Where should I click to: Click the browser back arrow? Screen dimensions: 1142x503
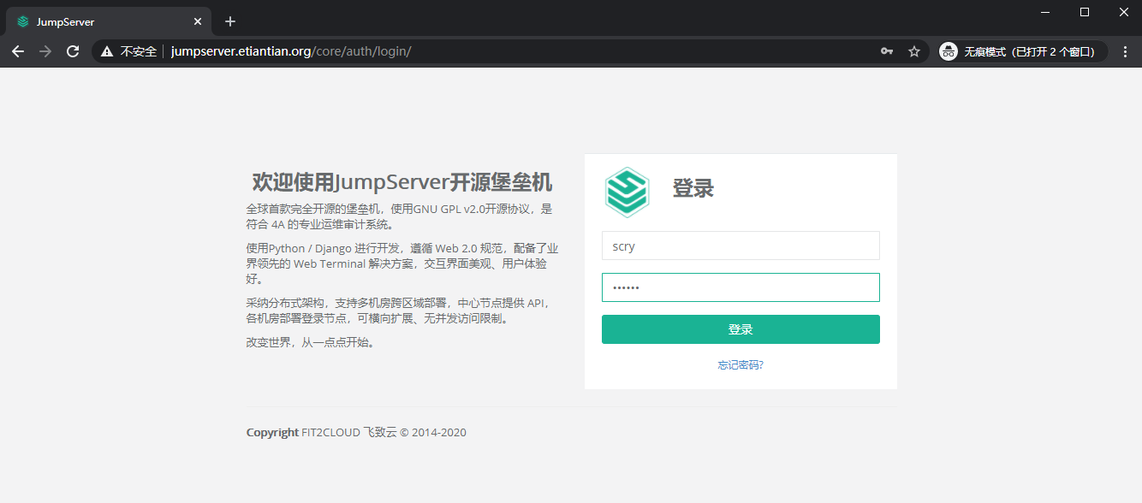tap(18, 51)
